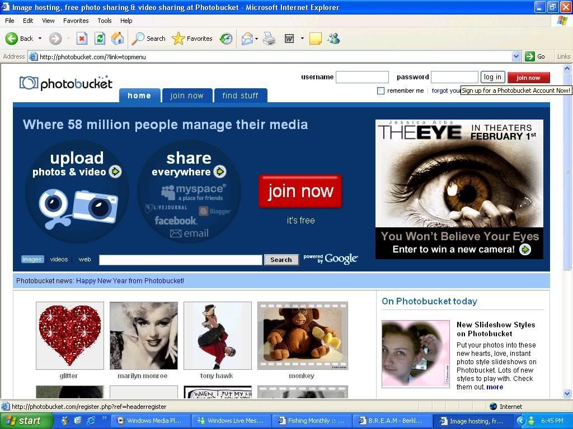Toggle the remember me checkbox
This screenshot has width=573, height=429.
point(381,91)
